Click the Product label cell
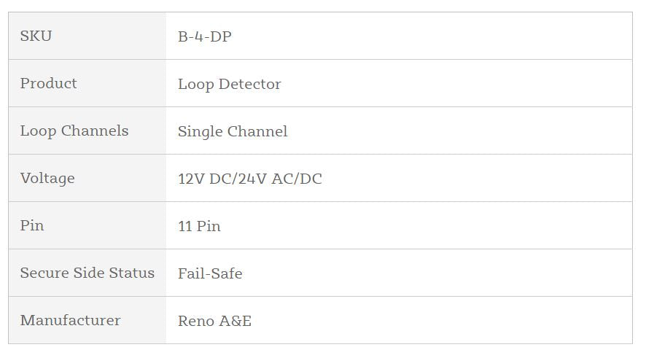 48,83
